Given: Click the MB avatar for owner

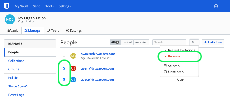Looking at the screenshot, I should tap(73, 56).
